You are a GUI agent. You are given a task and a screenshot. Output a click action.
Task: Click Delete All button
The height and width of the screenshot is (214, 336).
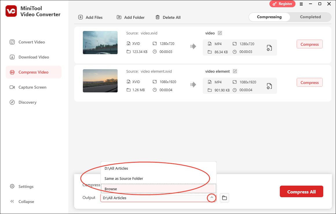(168, 17)
